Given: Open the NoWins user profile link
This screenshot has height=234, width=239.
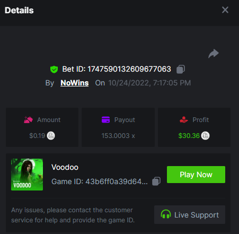Looking at the screenshot, I should coord(75,83).
